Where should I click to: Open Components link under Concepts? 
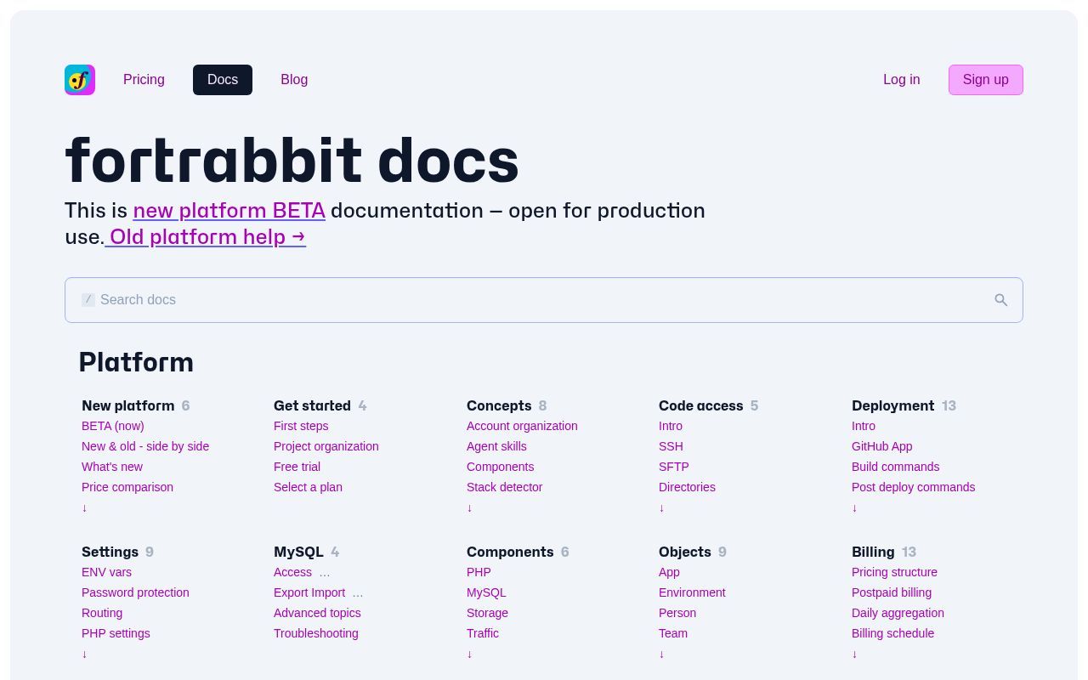point(501,467)
